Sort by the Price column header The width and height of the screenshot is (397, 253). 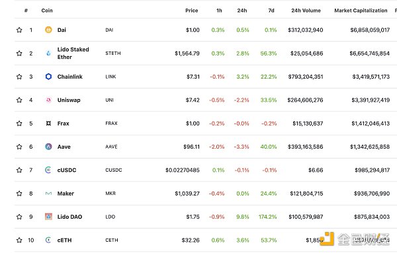192,11
